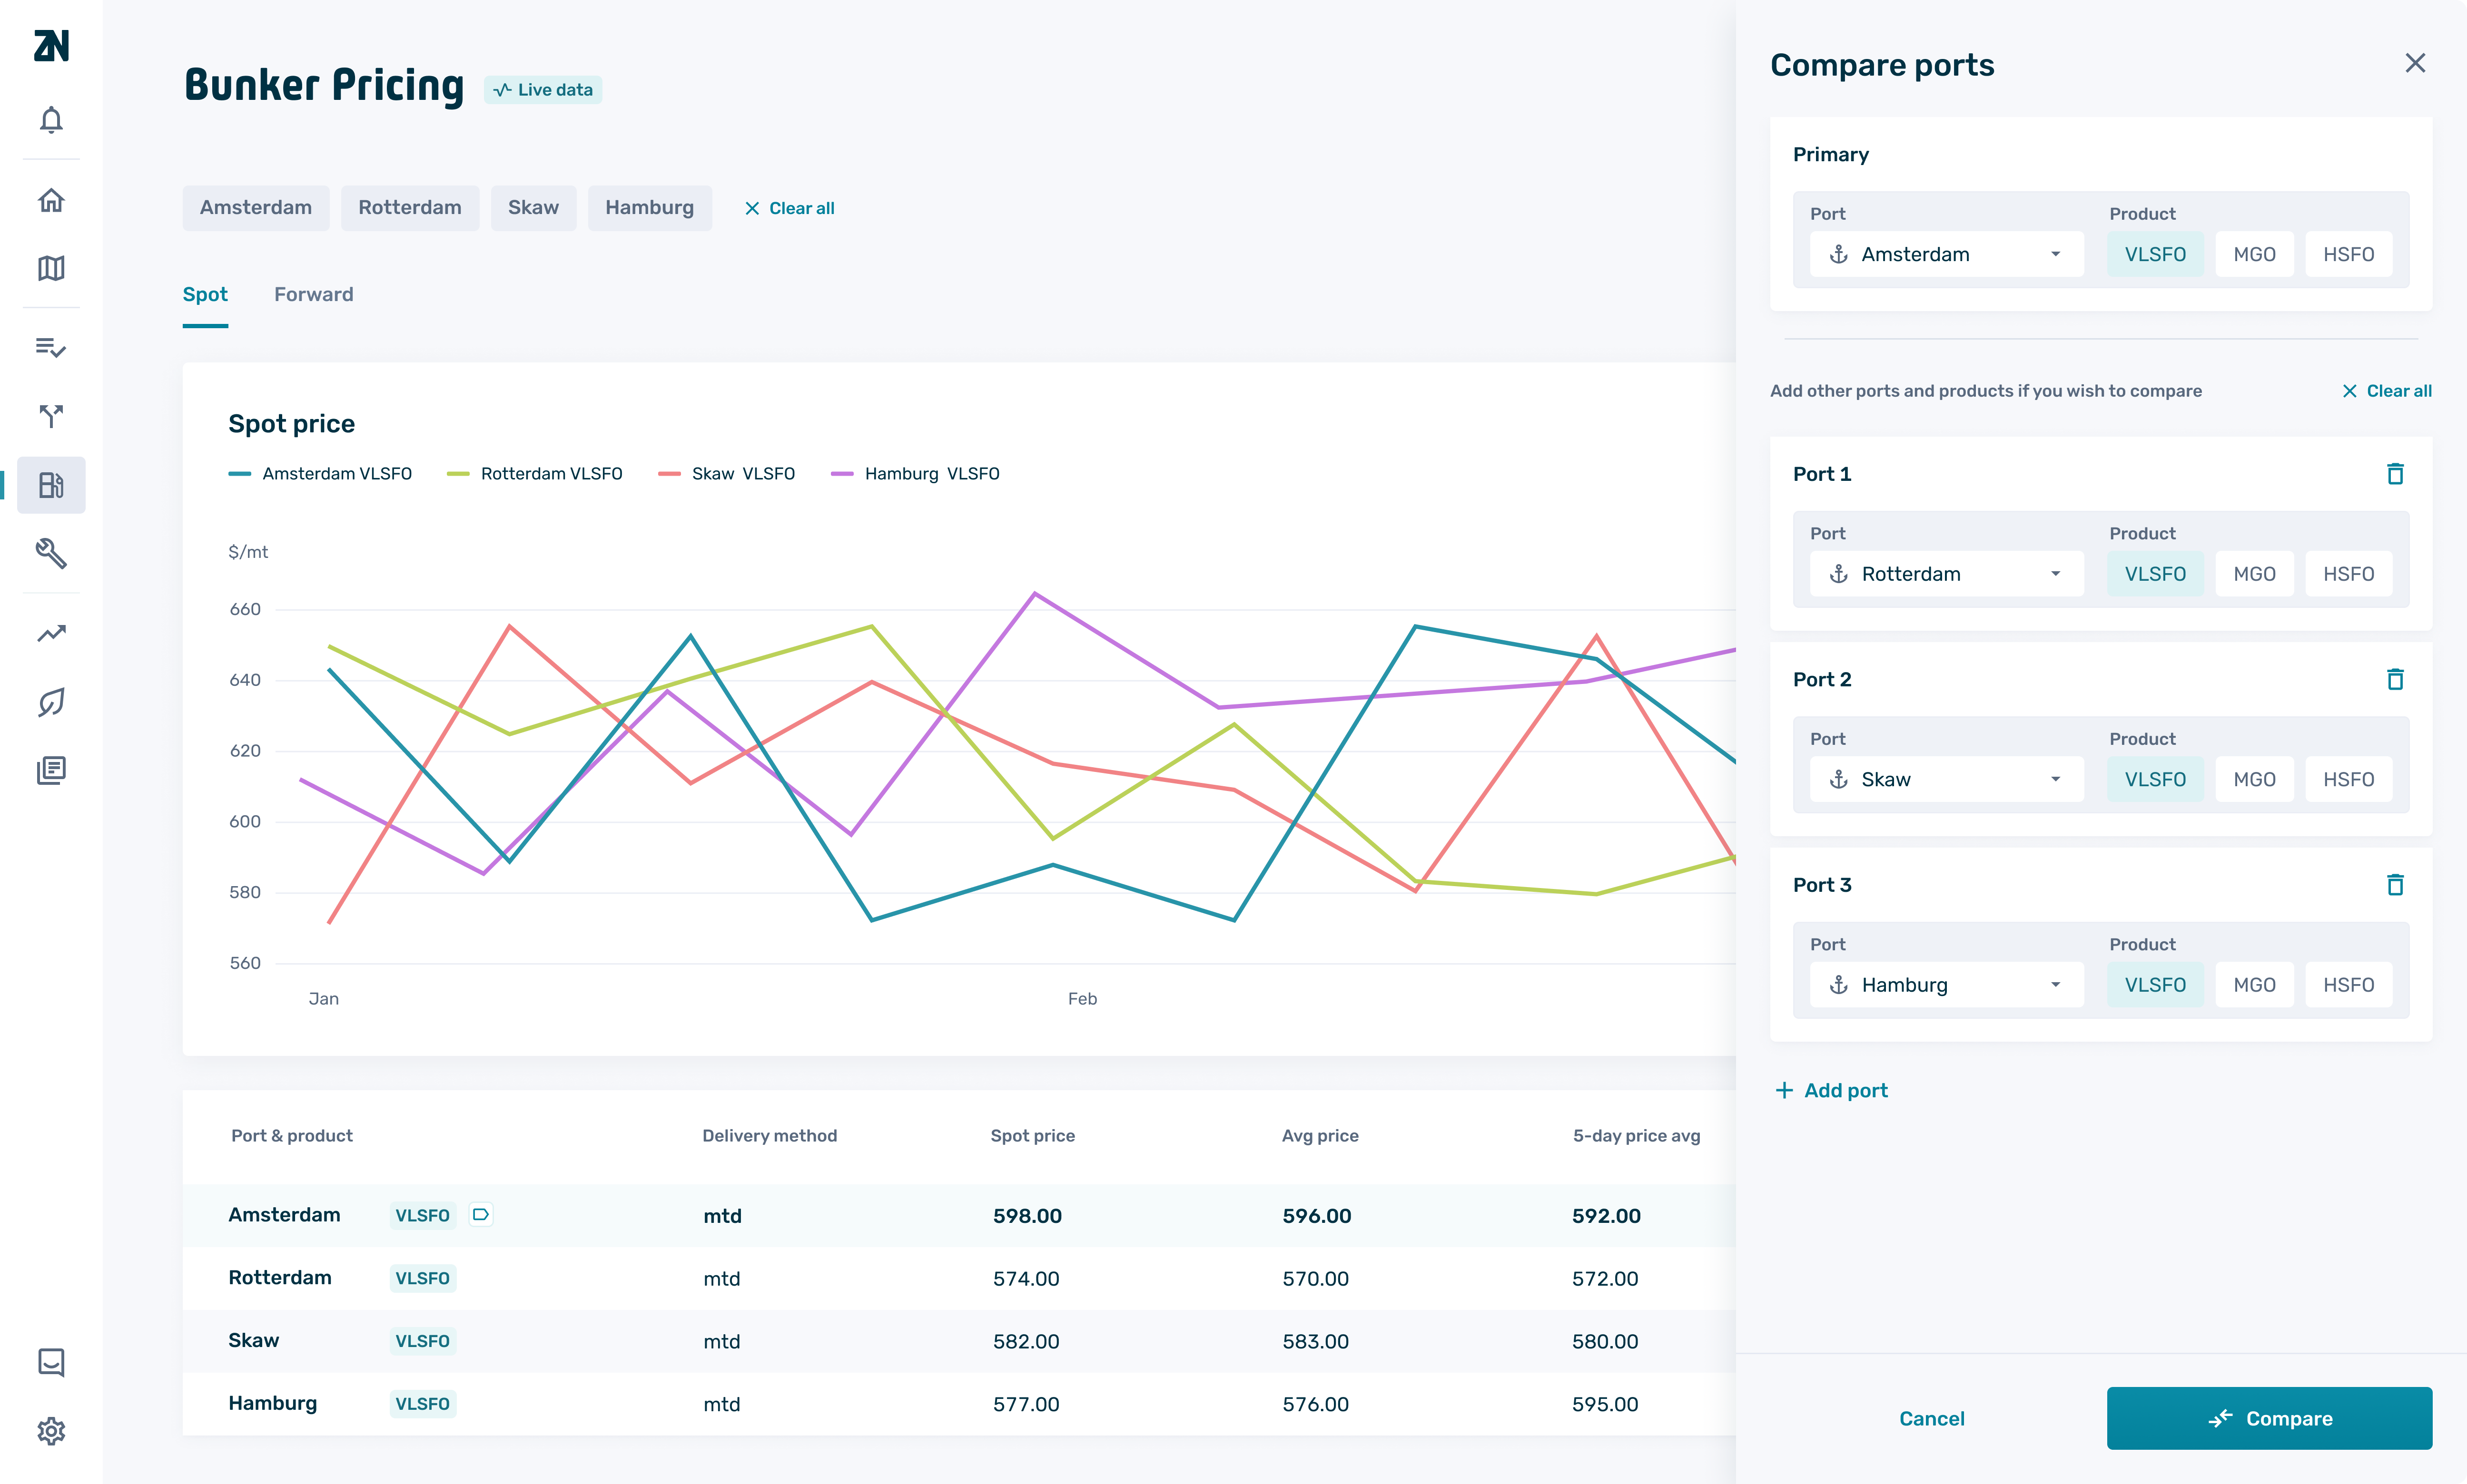The height and width of the screenshot is (1484, 2467).
Task: Open the leaf sustainability sidebar icon
Action: coord(51,702)
